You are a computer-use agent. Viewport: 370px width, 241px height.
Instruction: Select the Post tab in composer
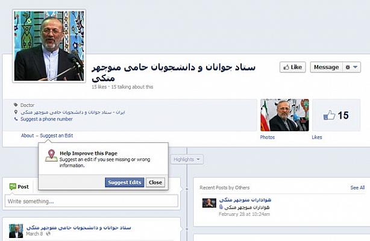pos(19,187)
